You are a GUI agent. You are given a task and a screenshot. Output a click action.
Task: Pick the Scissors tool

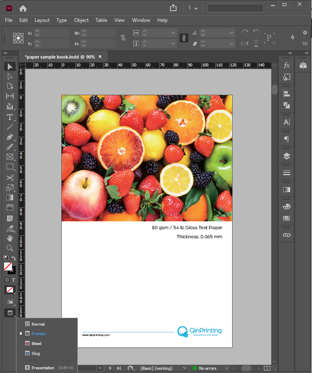(10, 178)
